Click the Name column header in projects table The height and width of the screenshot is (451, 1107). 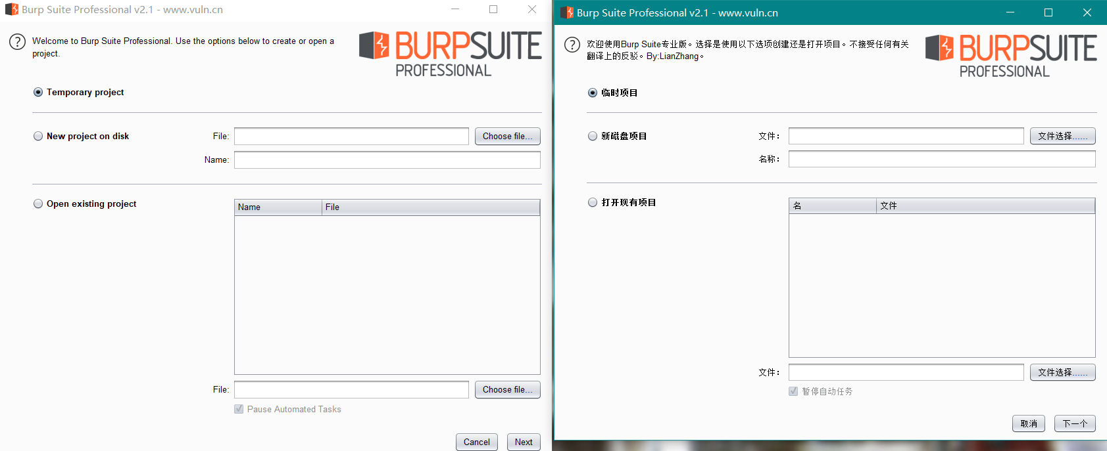click(278, 207)
